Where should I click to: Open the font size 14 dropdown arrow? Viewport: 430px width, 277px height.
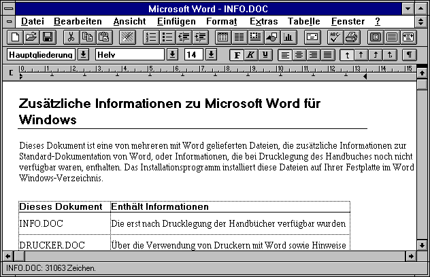(x=211, y=55)
